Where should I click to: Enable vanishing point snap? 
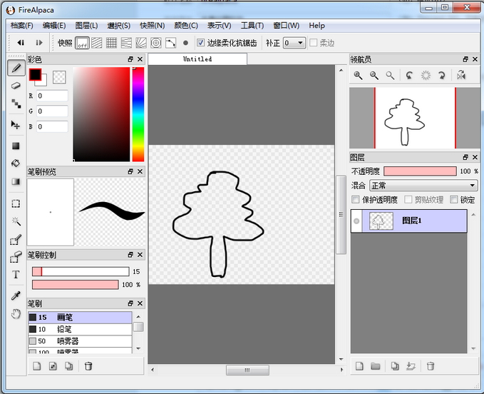126,43
